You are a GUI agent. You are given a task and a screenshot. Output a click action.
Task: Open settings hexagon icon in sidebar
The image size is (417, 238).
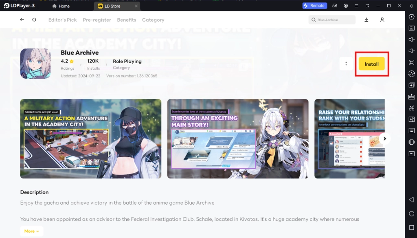(411, 17)
